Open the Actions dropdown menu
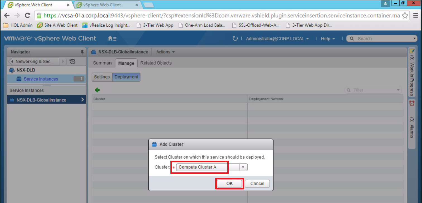The width and height of the screenshot is (422, 203). [x=166, y=52]
